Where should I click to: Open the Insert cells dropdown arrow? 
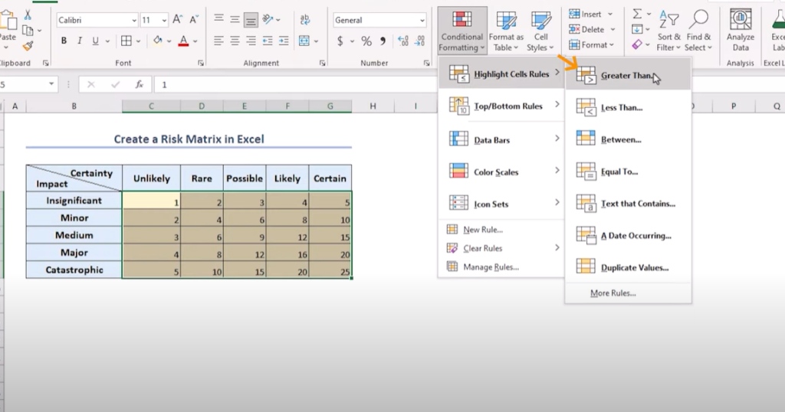point(609,14)
